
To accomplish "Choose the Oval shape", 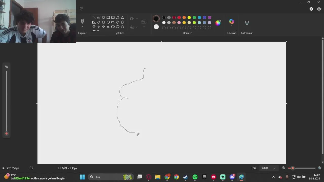I will point(104,18).
